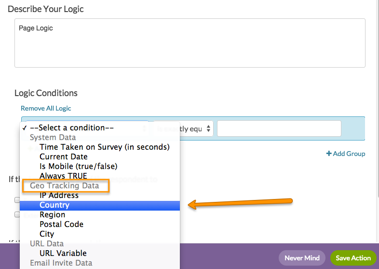Select Current Date condition
Image resolution: width=379 pixels, height=269 pixels.
click(x=63, y=157)
